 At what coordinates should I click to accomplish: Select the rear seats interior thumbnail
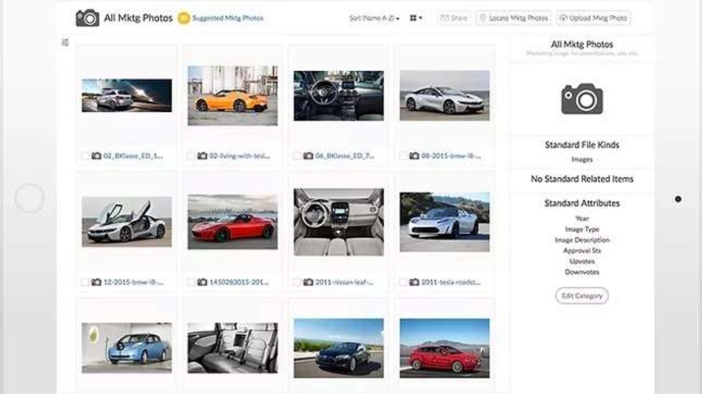[x=233, y=348]
